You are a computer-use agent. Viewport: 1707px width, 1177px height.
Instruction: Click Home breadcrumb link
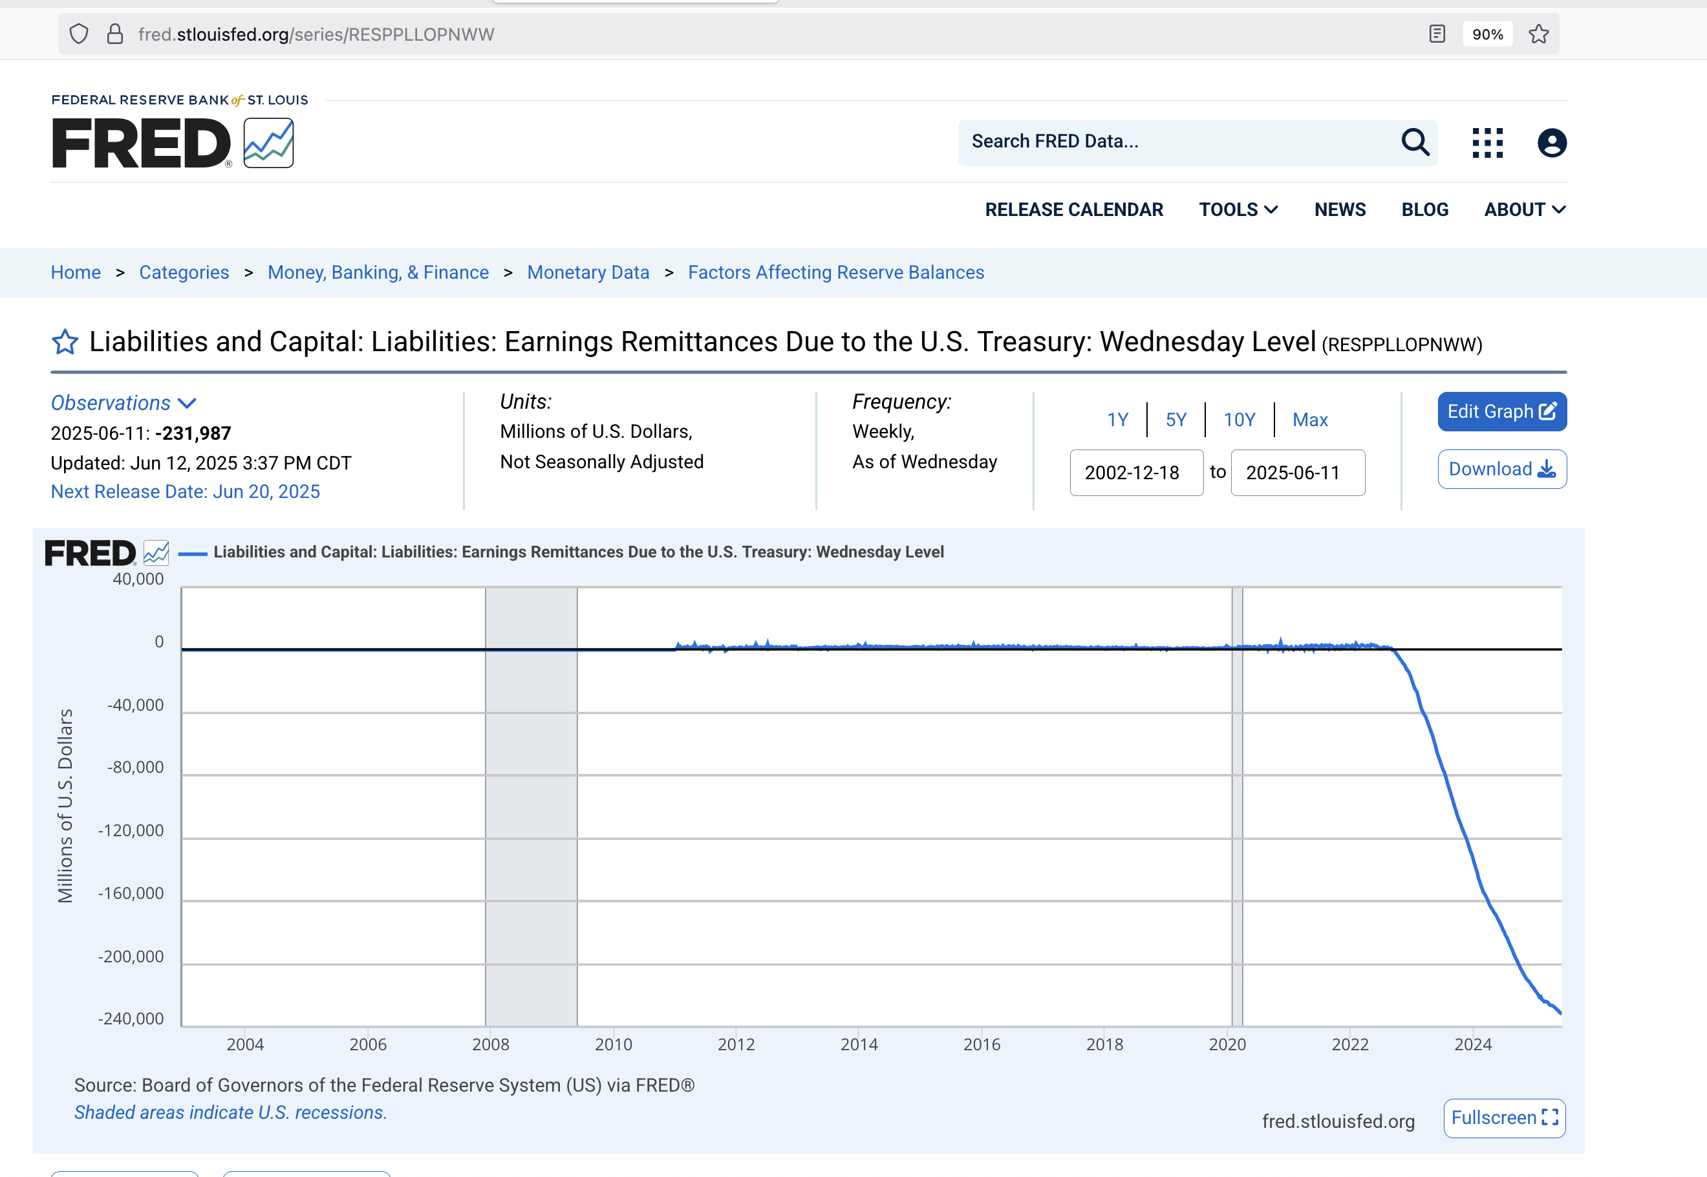click(76, 272)
